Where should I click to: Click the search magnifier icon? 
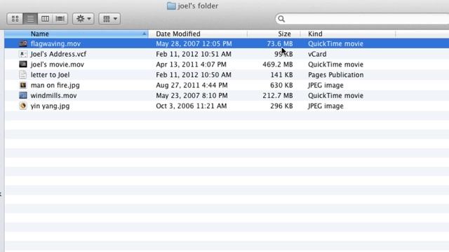(281, 19)
